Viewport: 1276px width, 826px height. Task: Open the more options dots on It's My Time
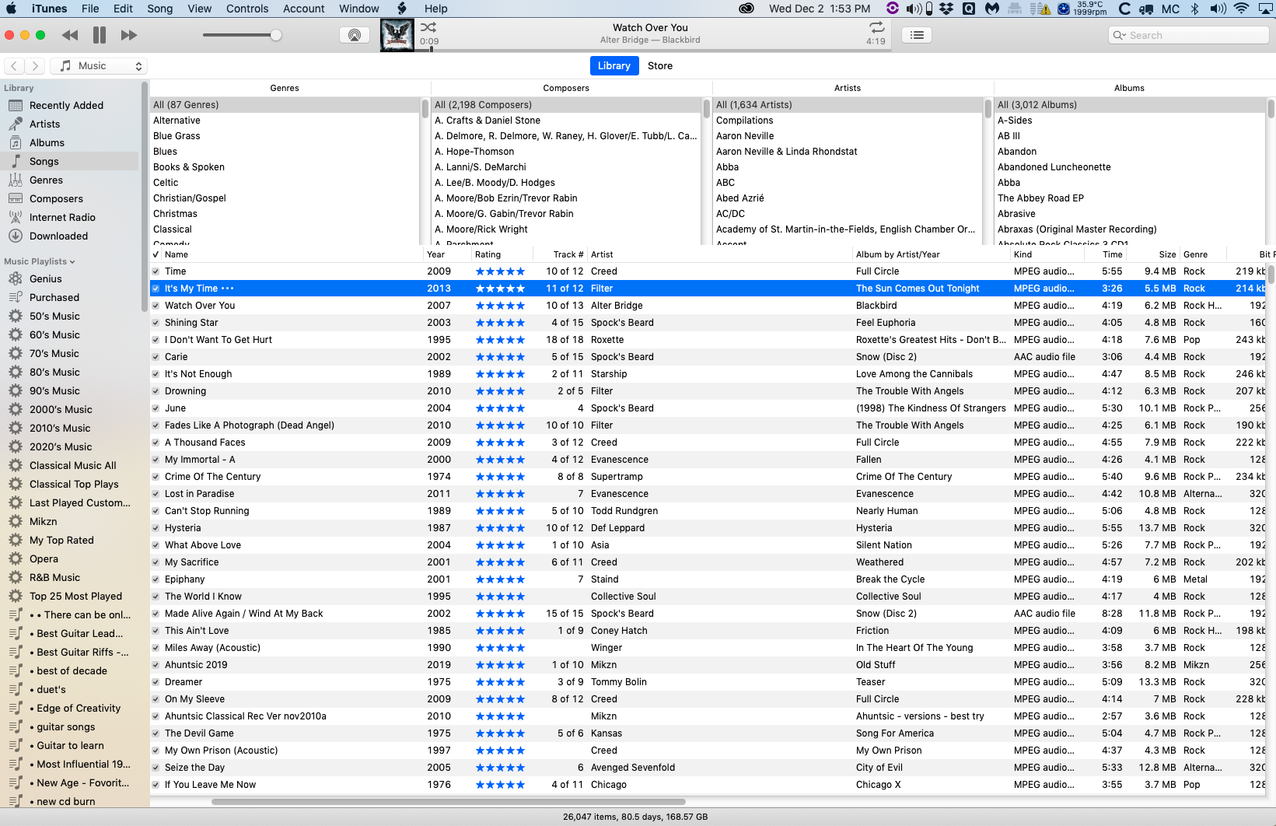click(x=227, y=289)
